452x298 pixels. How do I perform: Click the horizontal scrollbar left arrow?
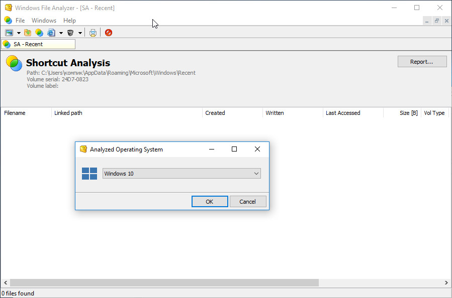(x=6, y=283)
